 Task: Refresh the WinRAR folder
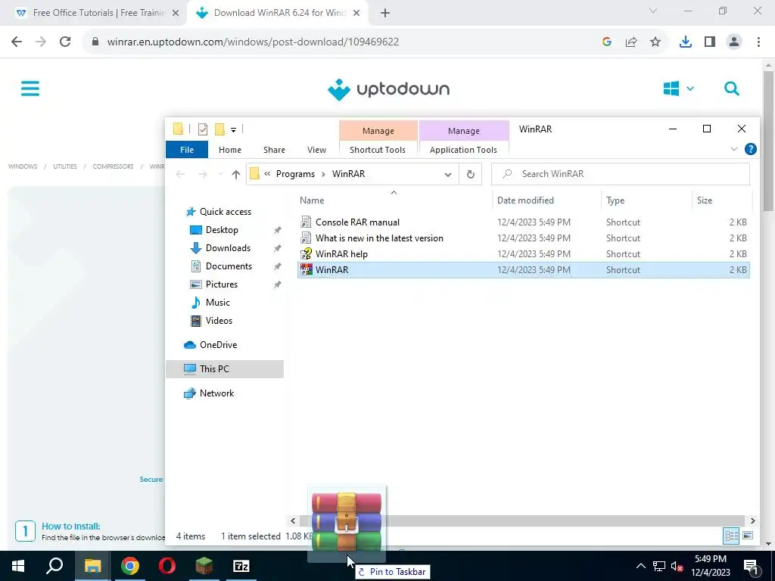point(471,175)
